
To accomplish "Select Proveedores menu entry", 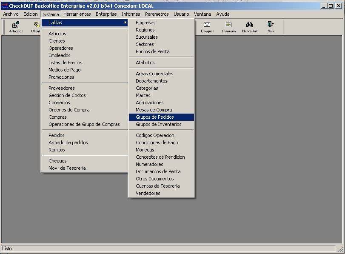I will (x=85, y=88).
